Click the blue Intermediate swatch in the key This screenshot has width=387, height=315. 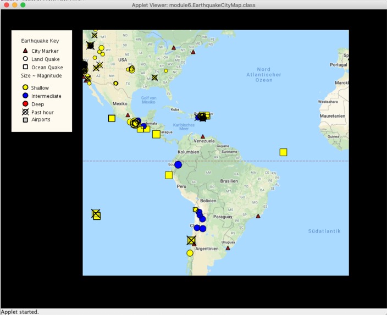click(x=25, y=96)
